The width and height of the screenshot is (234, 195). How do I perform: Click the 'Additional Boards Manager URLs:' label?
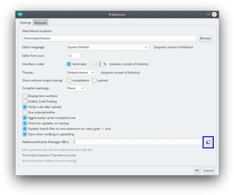tap(45, 142)
